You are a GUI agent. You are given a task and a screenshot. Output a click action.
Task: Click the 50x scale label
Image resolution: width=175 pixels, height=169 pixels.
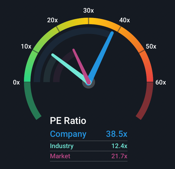click(x=151, y=46)
